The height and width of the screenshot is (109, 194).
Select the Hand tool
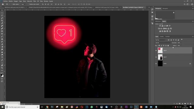pos(2,65)
